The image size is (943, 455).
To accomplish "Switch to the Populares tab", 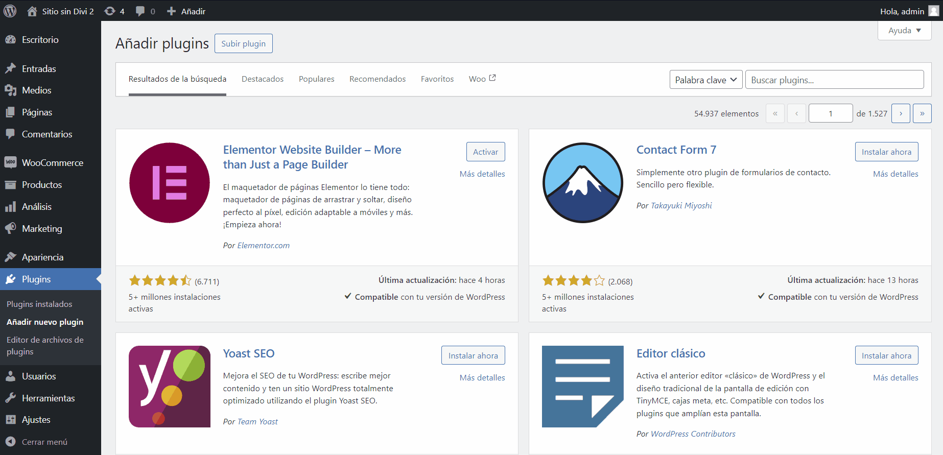I will tap(316, 79).
